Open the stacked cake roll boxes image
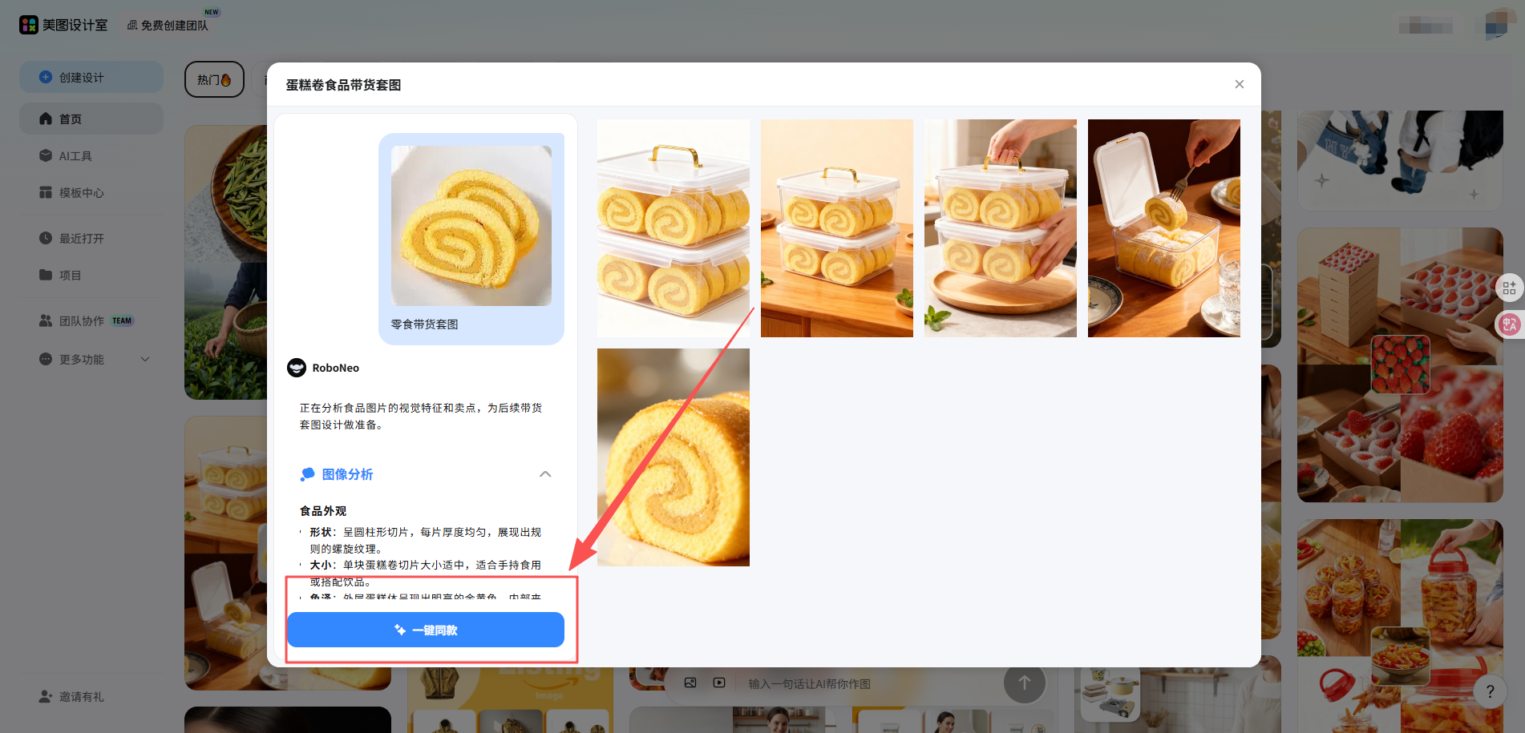This screenshot has width=1525, height=733. (x=673, y=228)
